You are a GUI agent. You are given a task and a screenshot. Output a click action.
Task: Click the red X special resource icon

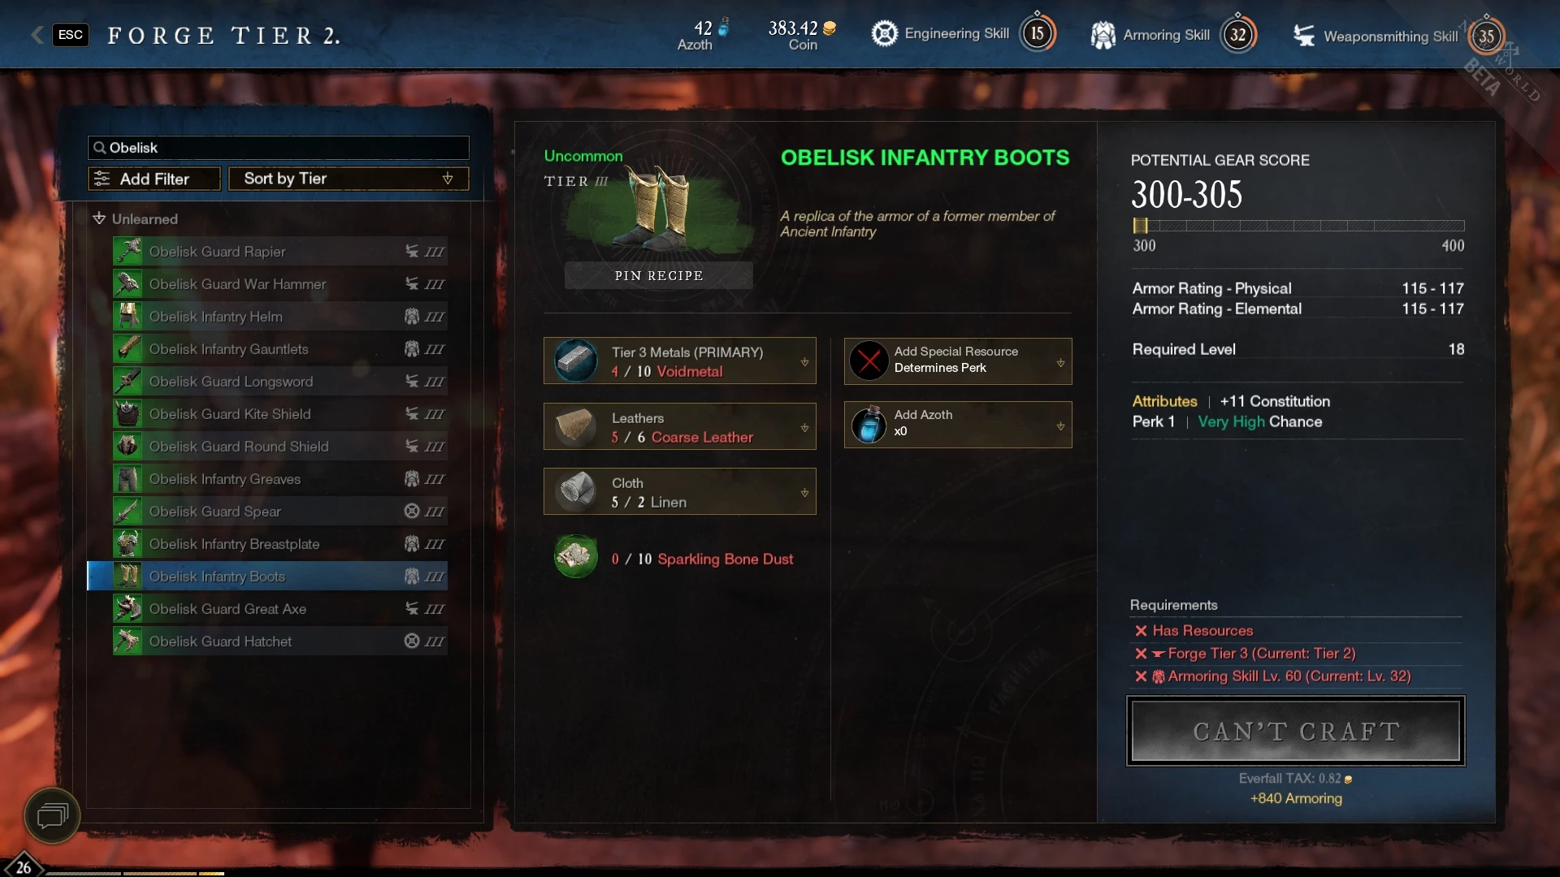[x=869, y=361]
